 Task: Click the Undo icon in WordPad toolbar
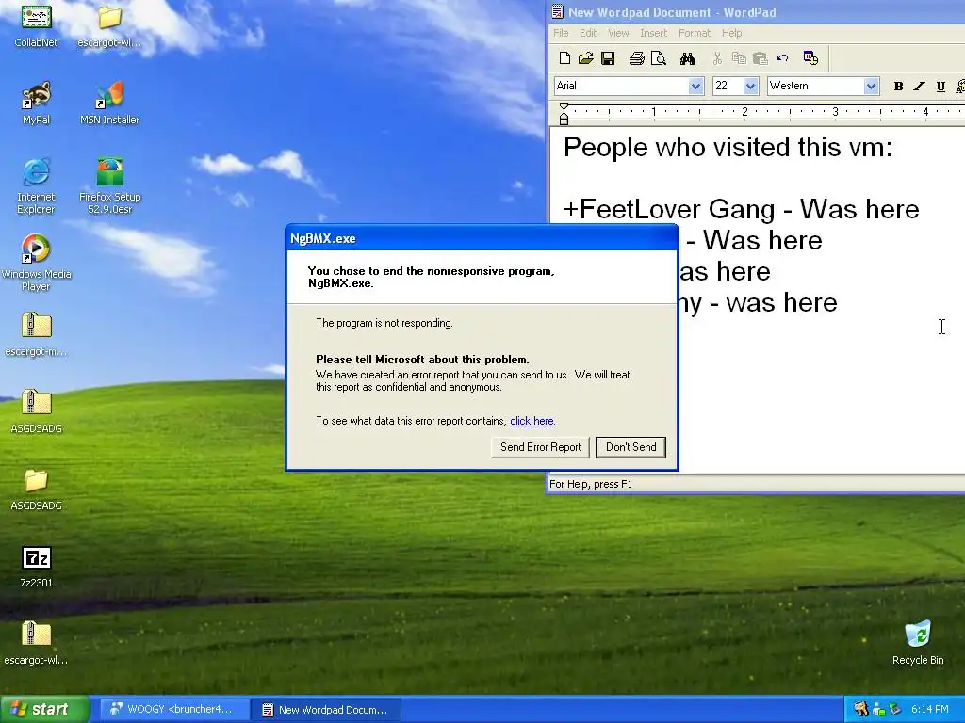(782, 58)
